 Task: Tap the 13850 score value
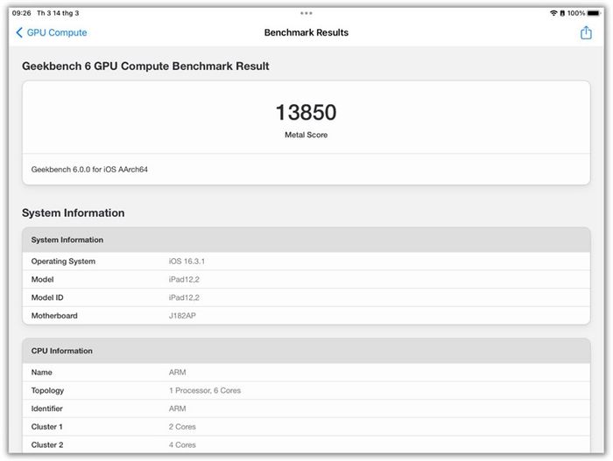tap(306, 113)
